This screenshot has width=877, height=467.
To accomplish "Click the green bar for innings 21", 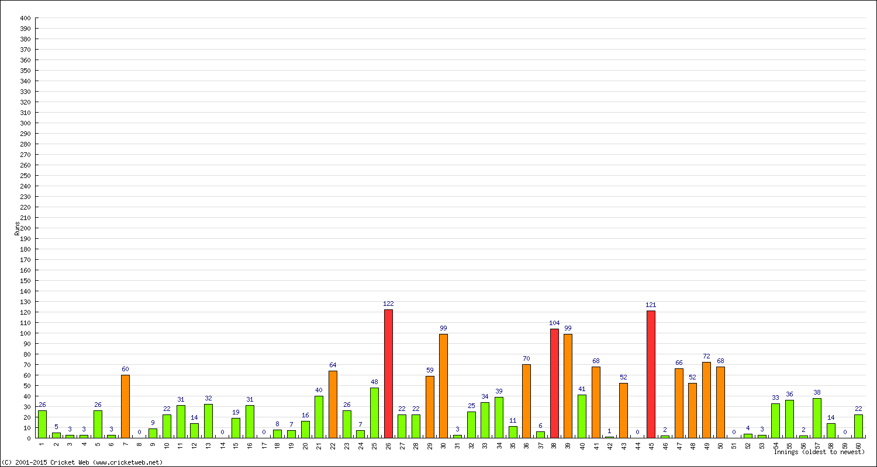I will pos(319,417).
